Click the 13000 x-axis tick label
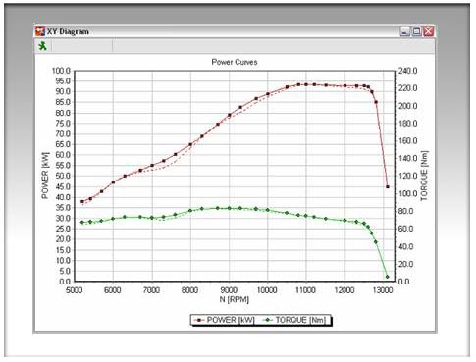Viewport: 476px width, 362px height. pos(383,290)
